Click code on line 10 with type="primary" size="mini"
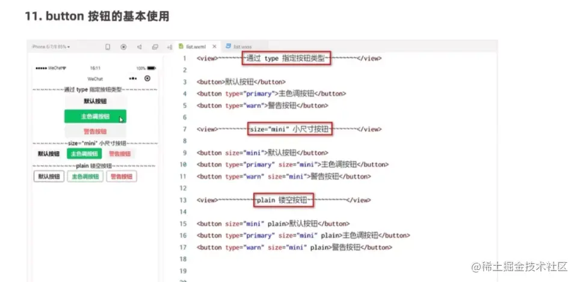This screenshot has height=282, width=577. pos(292,164)
